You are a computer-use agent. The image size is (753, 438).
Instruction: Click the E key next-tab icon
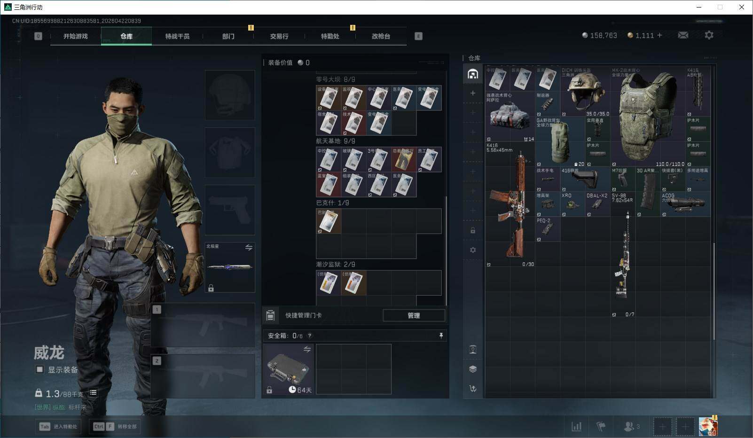tap(418, 36)
